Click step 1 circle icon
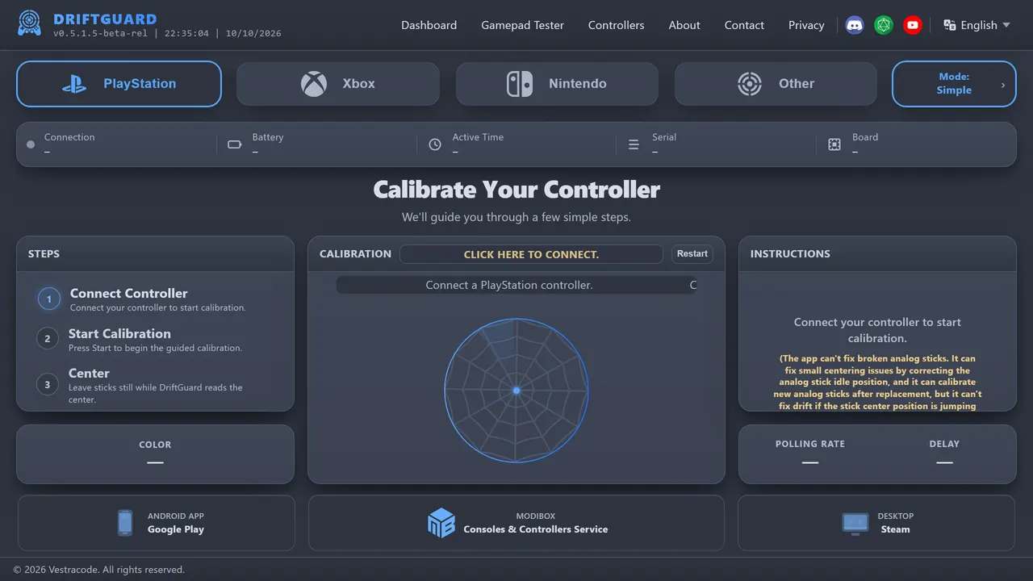 coord(48,299)
